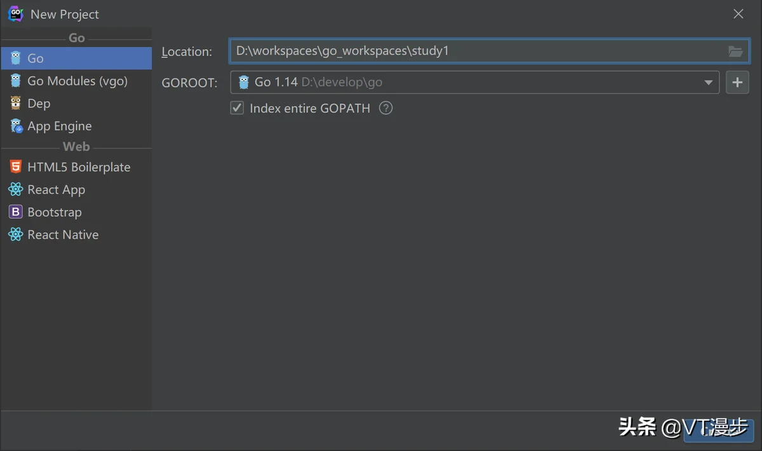Click the gopher icon next to Go
Viewport: 762px width, 451px height.
tap(15, 58)
